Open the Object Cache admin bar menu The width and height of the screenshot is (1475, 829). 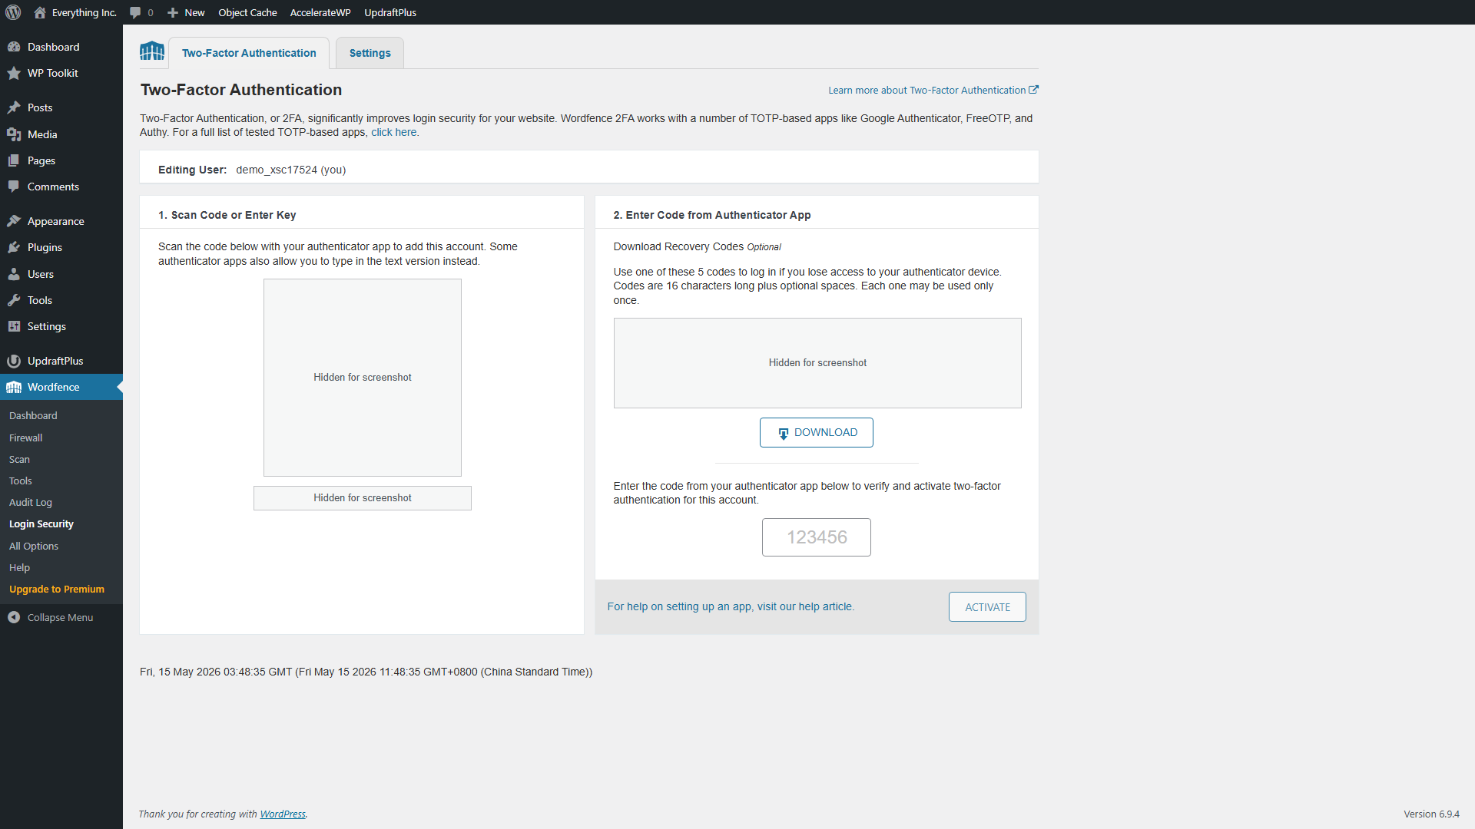coord(247,12)
